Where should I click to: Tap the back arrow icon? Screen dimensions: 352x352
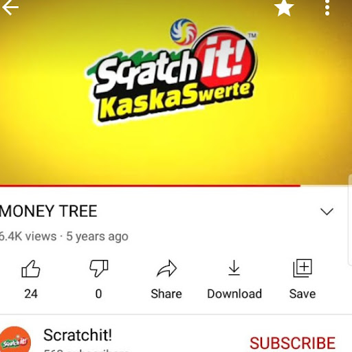(10, 8)
